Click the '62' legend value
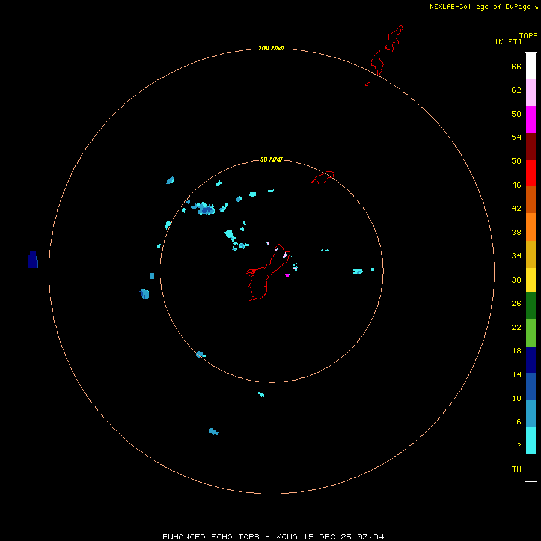Image resolution: width=541 pixels, height=541 pixels. pos(516,90)
